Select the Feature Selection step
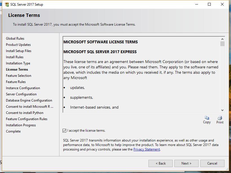This screenshot has height=173, width=231. (x=19, y=76)
